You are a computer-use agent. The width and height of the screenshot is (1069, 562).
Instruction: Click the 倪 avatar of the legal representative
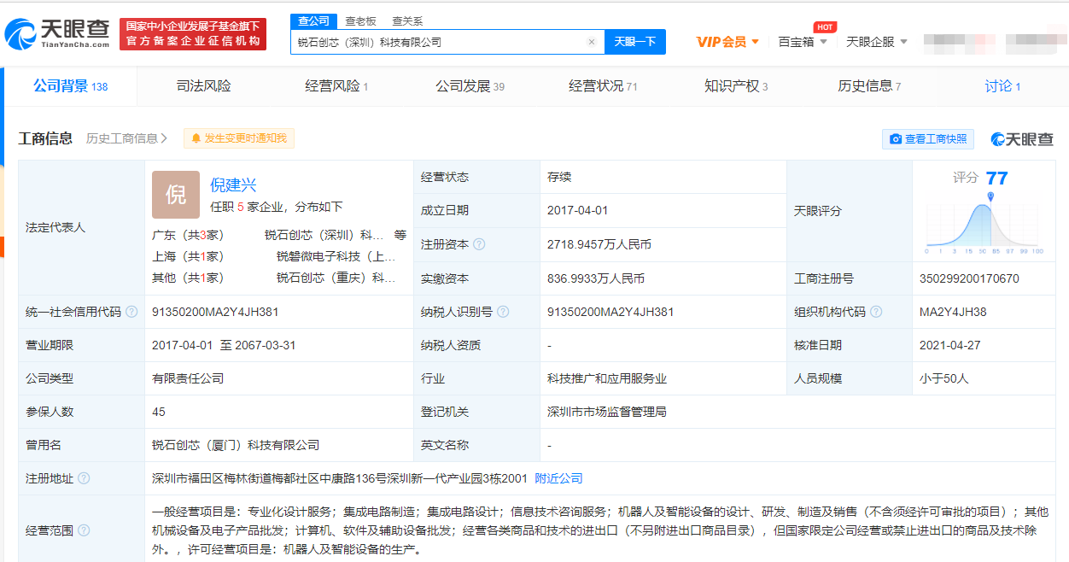click(x=175, y=195)
